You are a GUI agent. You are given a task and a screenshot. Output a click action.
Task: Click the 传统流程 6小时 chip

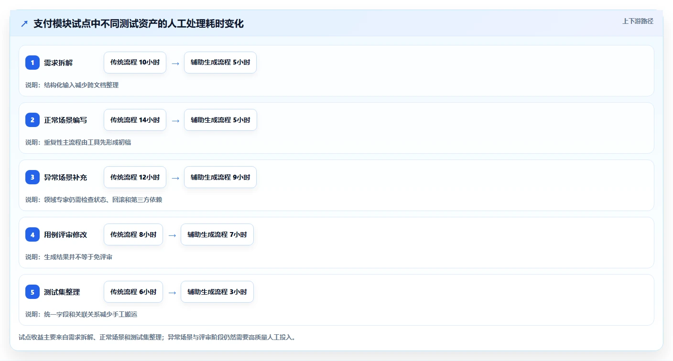pos(133,292)
